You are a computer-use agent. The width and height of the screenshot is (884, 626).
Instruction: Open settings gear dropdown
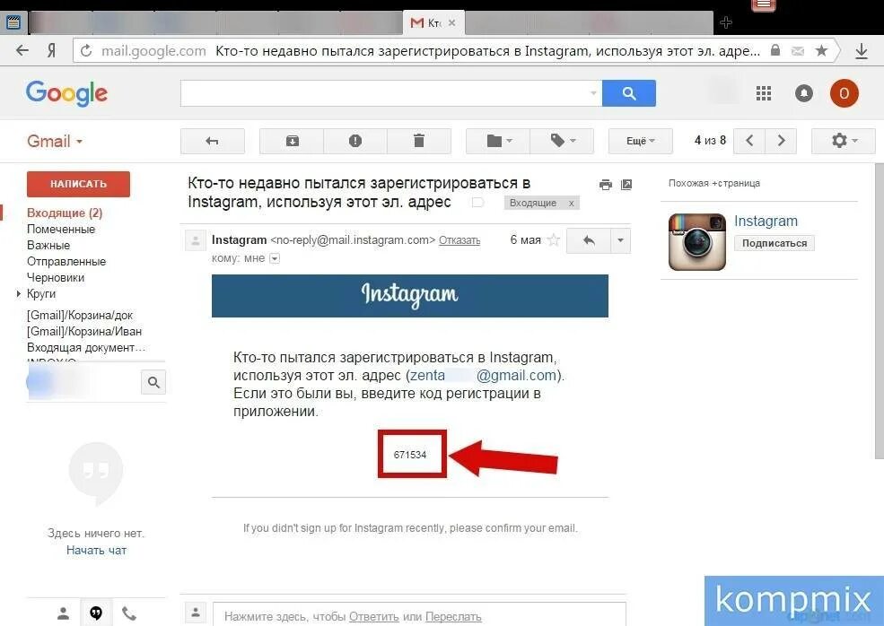tap(844, 141)
